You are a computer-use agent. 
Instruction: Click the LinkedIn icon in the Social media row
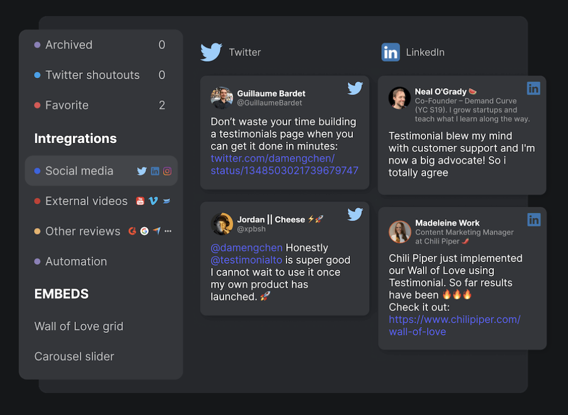click(155, 171)
